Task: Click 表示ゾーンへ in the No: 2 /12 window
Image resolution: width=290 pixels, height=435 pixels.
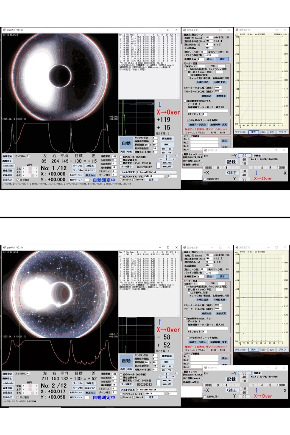Action: coord(76,393)
